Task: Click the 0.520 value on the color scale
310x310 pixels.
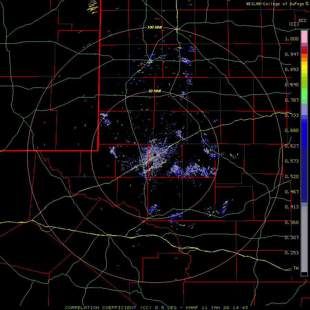Action: point(292,176)
